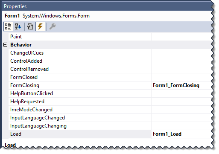Click the HelpRequested value field
Image resolution: width=219 pixels, height=154 pixels.
[x=181, y=102]
